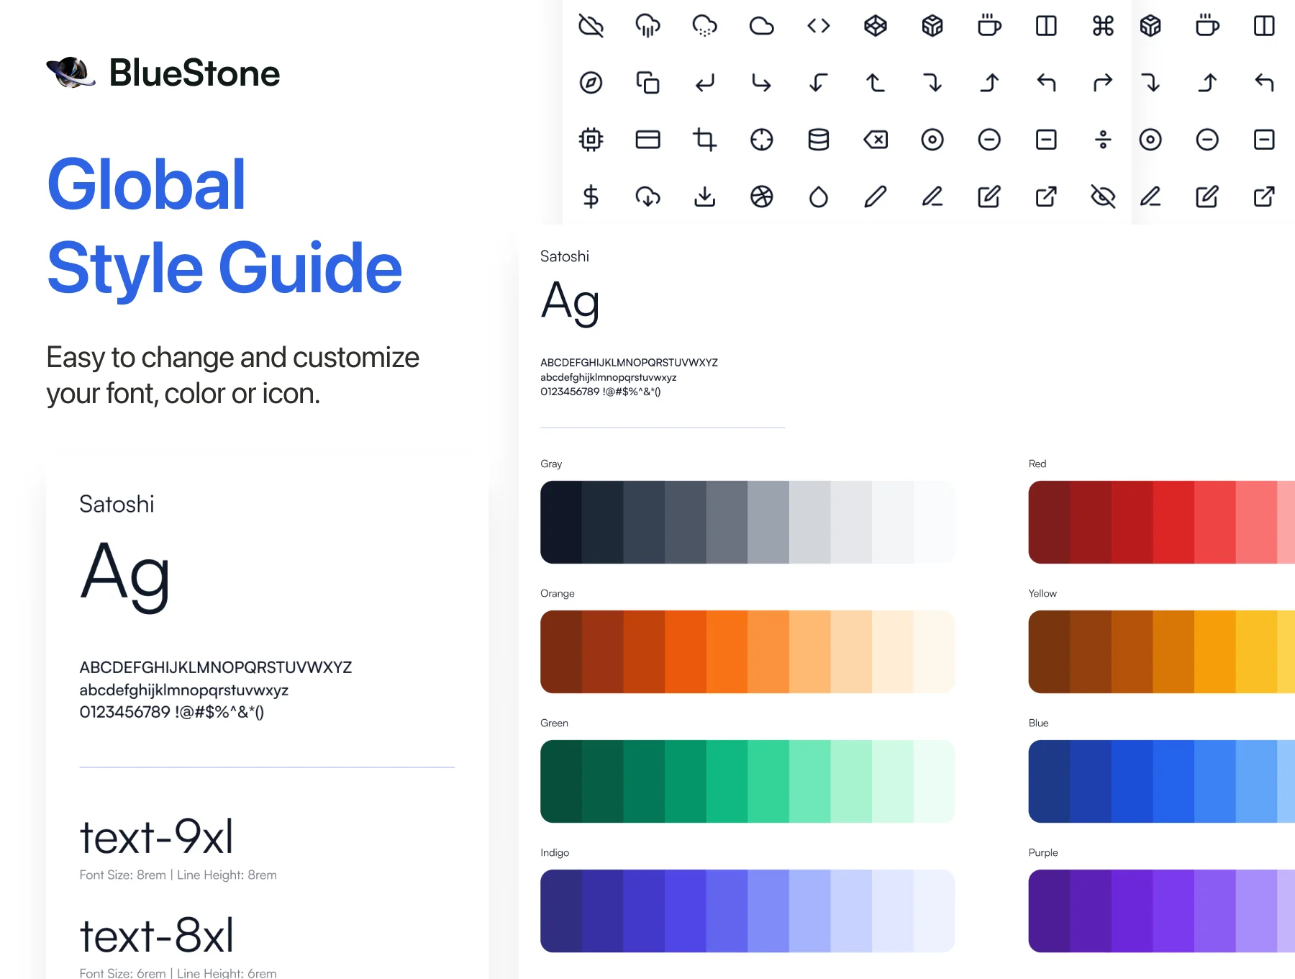1295x979 pixels.
Task: Choose the download tray arrow icon
Action: [704, 197]
